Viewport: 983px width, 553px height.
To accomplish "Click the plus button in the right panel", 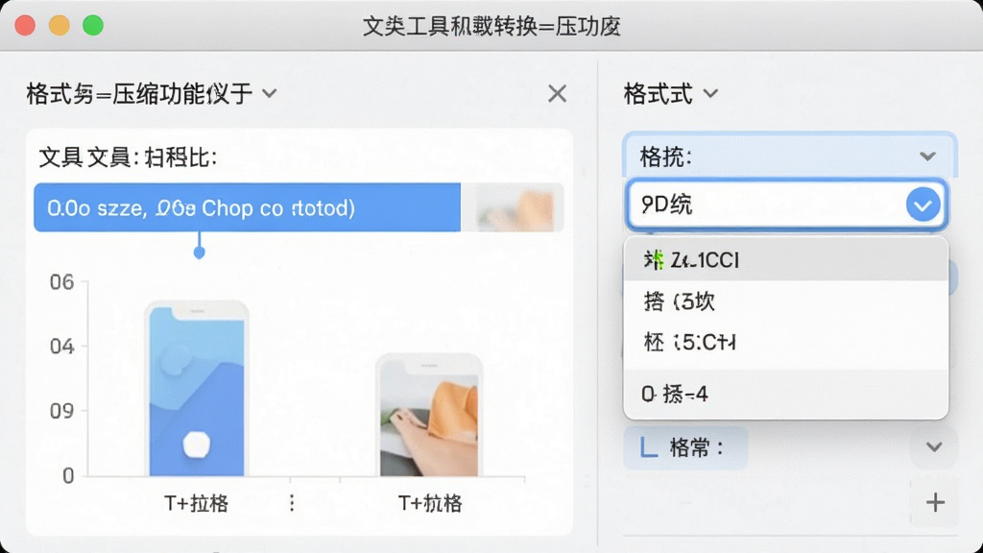I will [x=935, y=502].
